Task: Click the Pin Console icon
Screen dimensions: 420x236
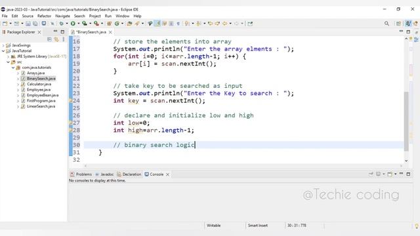Action: [x=371, y=174]
